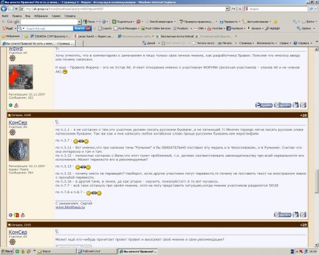319x255 pixels.
Task: Open the Пуск Start button
Action: [x=7, y=251]
